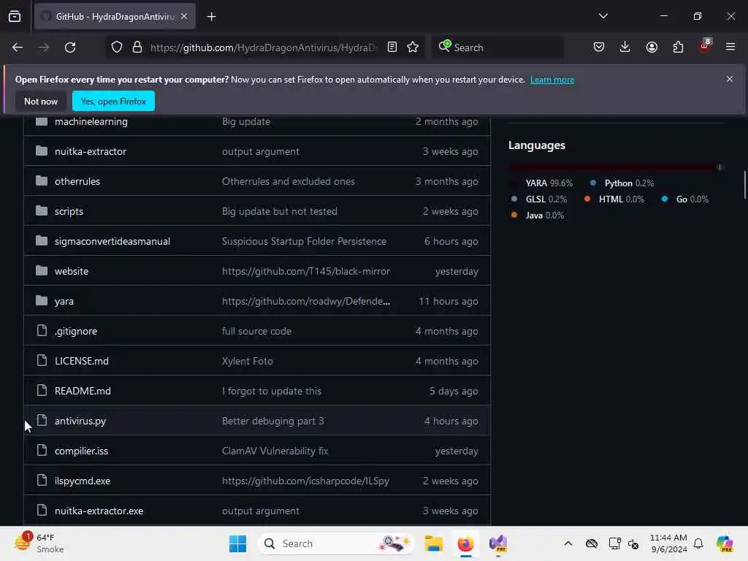Click the Go 0.0% language link
Image resolution: width=748 pixels, height=561 pixels.
click(x=685, y=199)
